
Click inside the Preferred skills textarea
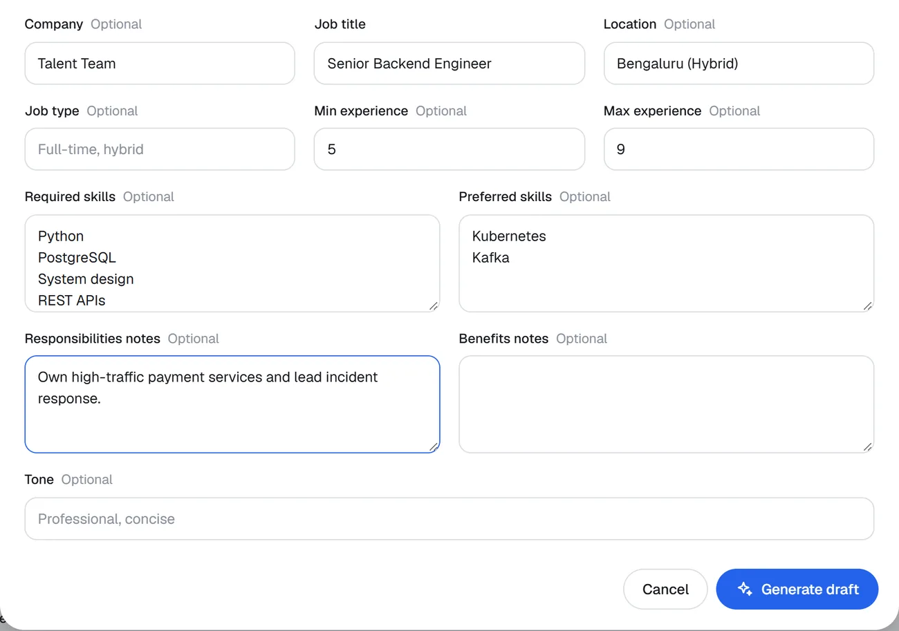pos(666,263)
